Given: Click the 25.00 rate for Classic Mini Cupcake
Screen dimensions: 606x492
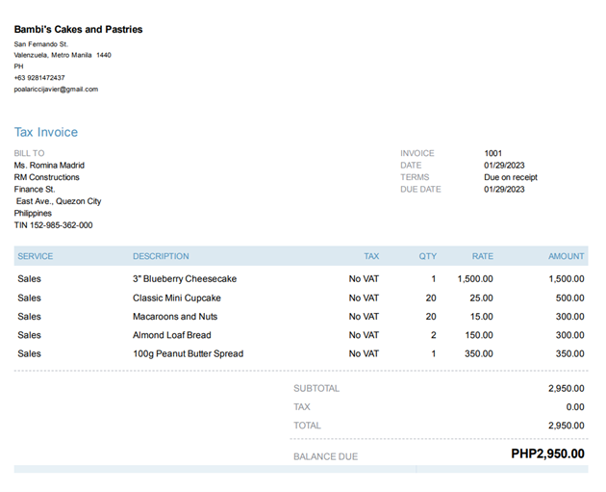Looking at the screenshot, I should coord(481,298).
